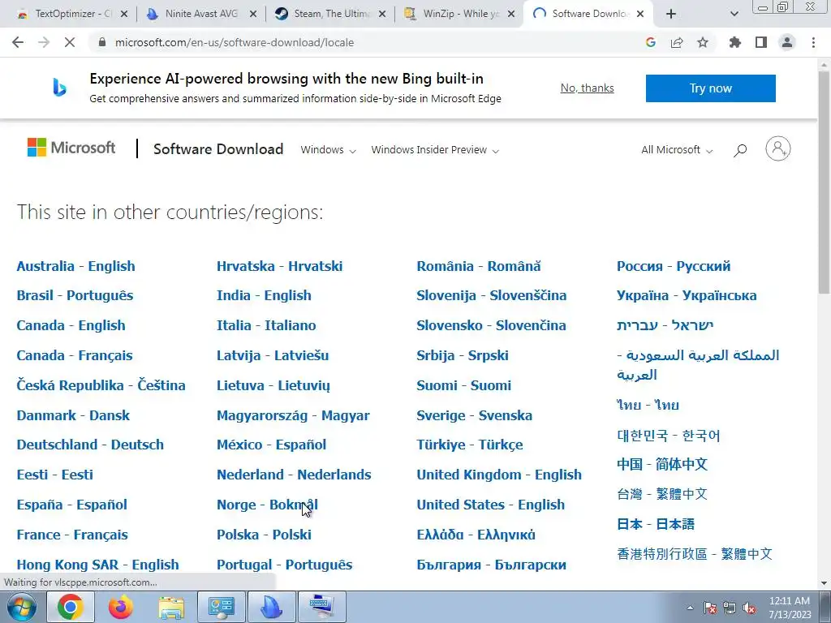The height and width of the screenshot is (623, 831).
Task: Launch Chrome from the taskbar
Action: [x=71, y=607]
